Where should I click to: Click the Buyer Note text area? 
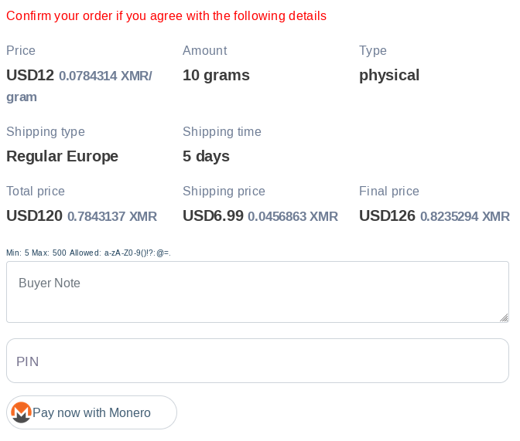(x=257, y=291)
